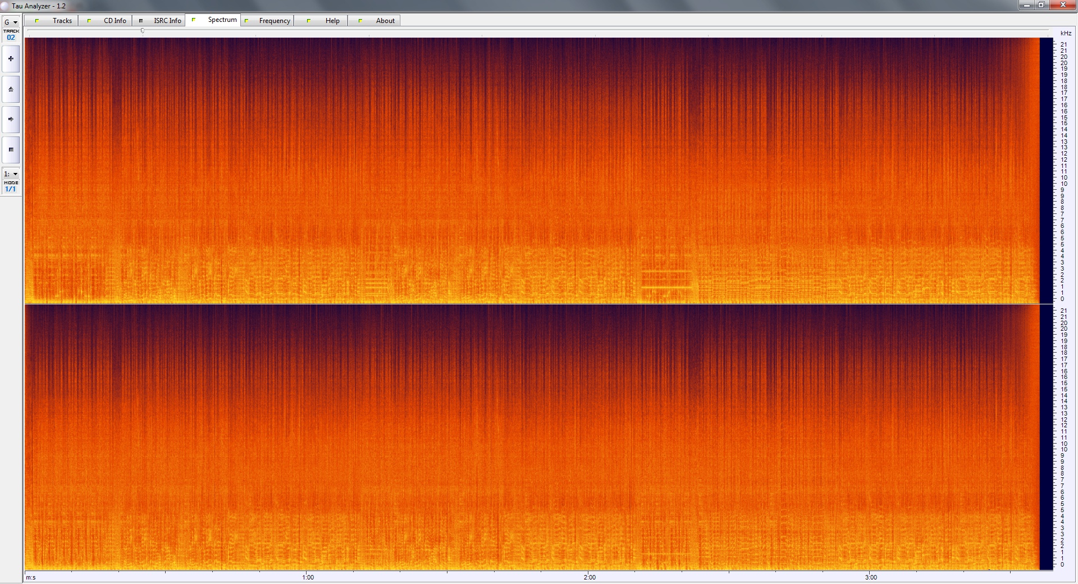Restore down the Tau Analyzer window
1078x584 pixels.
(x=1042, y=6)
